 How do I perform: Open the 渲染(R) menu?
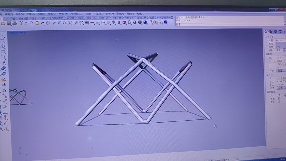point(120,13)
